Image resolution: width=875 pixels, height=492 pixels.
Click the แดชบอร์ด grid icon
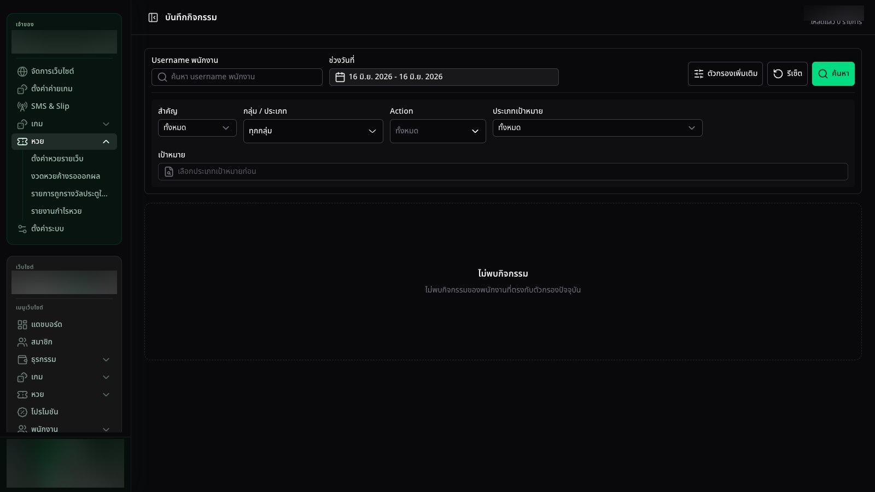tap(22, 325)
